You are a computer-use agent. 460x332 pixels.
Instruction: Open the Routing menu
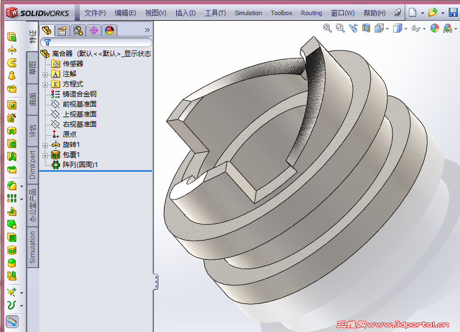[x=311, y=13]
